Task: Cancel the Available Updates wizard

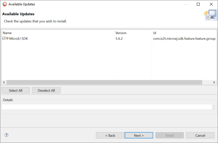Action: click(x=200, y=135)
